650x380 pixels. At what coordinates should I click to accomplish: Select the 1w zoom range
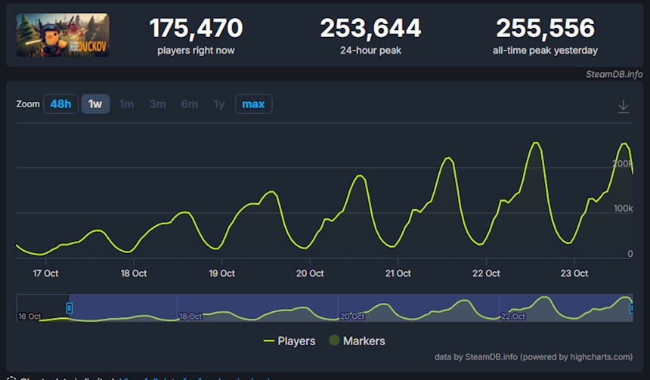tap(95, 104)
